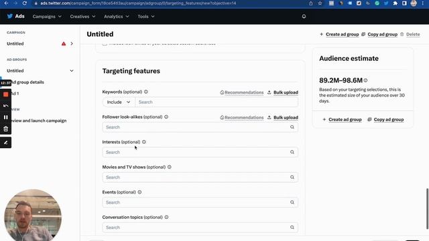Click the Events search field

[200, 202]
